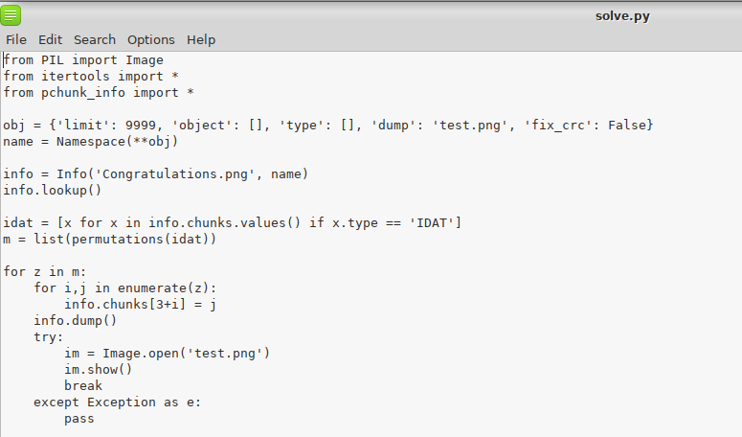Click the 'idat = [x for x' line
The image size is (742, 437).
tap(232, 223)
